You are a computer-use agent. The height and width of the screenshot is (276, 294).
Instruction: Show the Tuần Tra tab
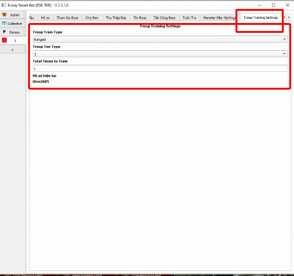click(190, 18)
